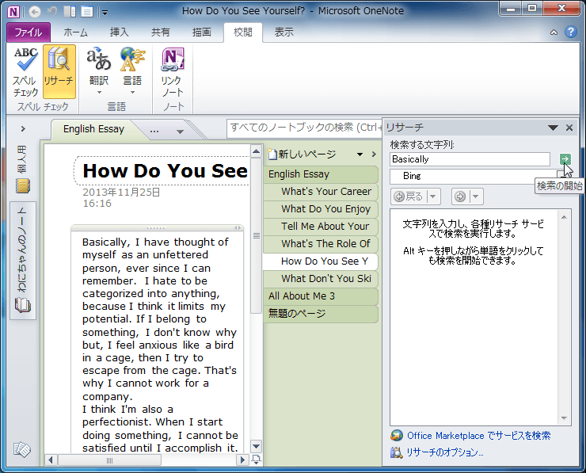
Task: Start search with the green arrow button
Action: point(565,160)
